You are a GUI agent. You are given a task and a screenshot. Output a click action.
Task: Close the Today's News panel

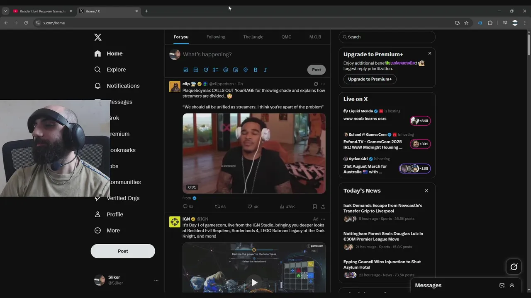[426, 191]
